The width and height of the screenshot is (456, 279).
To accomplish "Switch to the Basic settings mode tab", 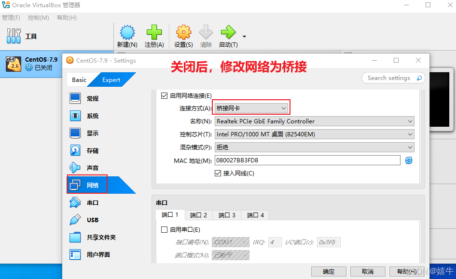I will coord(79,80).
